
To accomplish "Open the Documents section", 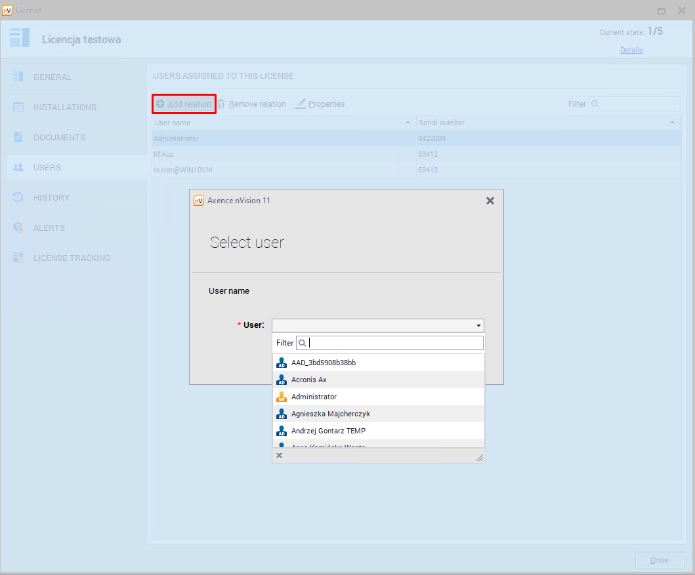I will tap(59, 137).
